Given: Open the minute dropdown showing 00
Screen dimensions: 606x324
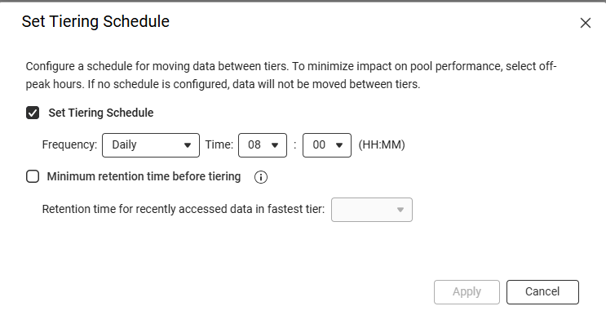Looking at the screenshot, I should click(x=327, y=145).
